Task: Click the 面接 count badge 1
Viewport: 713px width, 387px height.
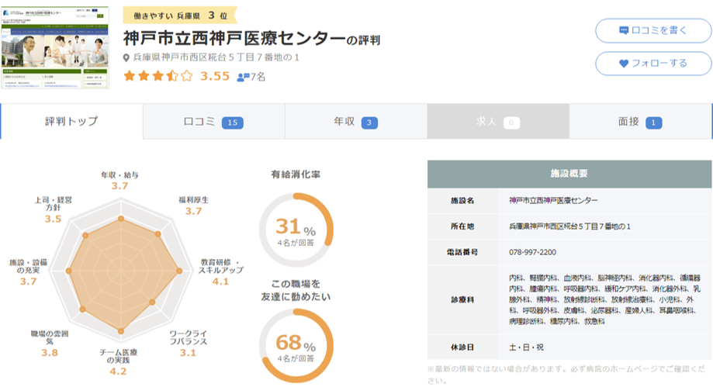Action: pyautogui.click(x=653, y=123)
